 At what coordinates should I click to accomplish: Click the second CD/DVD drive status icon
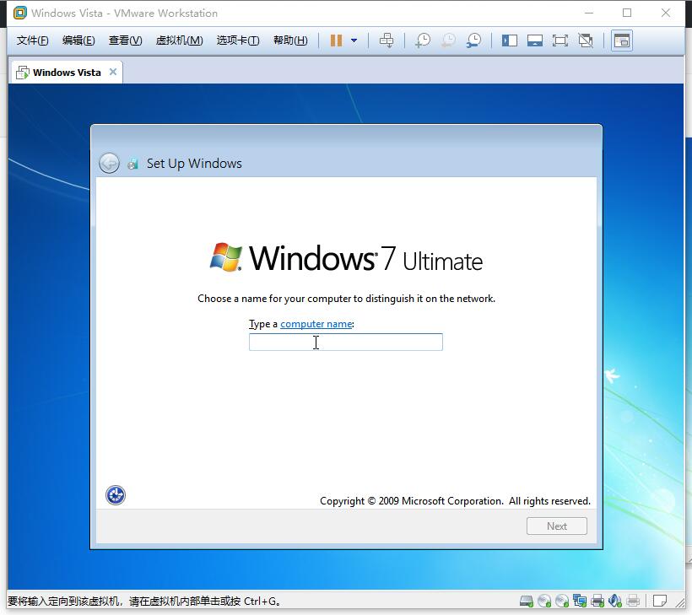click(562, 601)
